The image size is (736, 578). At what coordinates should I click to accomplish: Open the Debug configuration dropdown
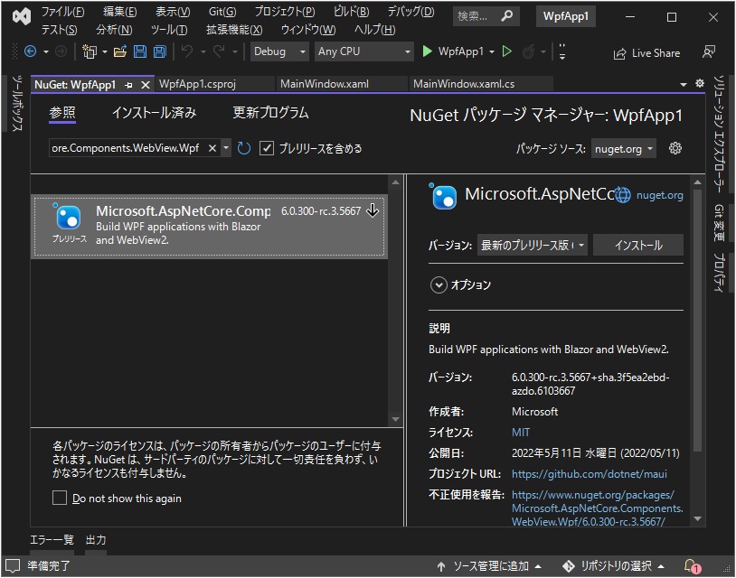[x=279, y=51]
